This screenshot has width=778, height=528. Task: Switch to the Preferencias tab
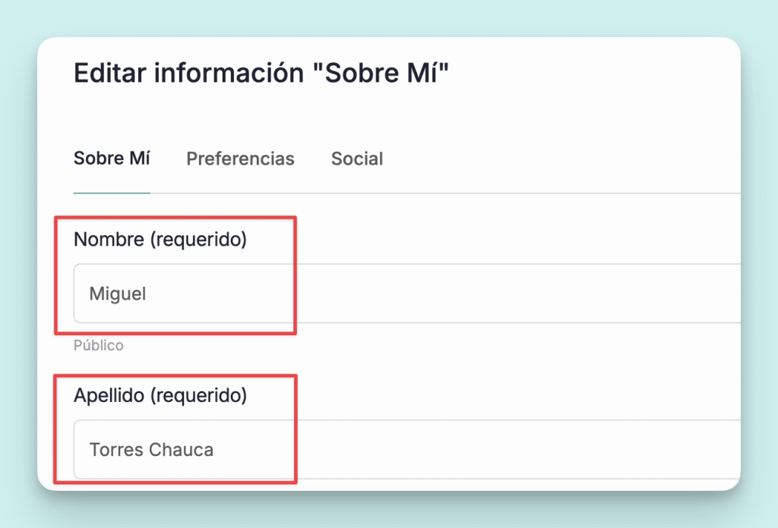[x=240, y=159]
